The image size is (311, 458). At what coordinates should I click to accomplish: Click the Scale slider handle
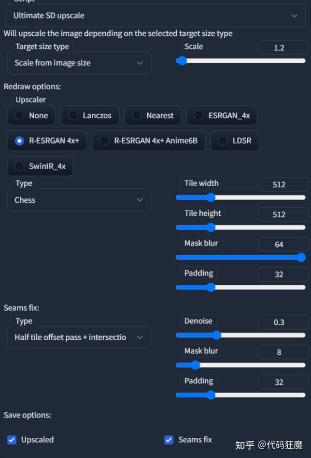click(x=181, y=61)
